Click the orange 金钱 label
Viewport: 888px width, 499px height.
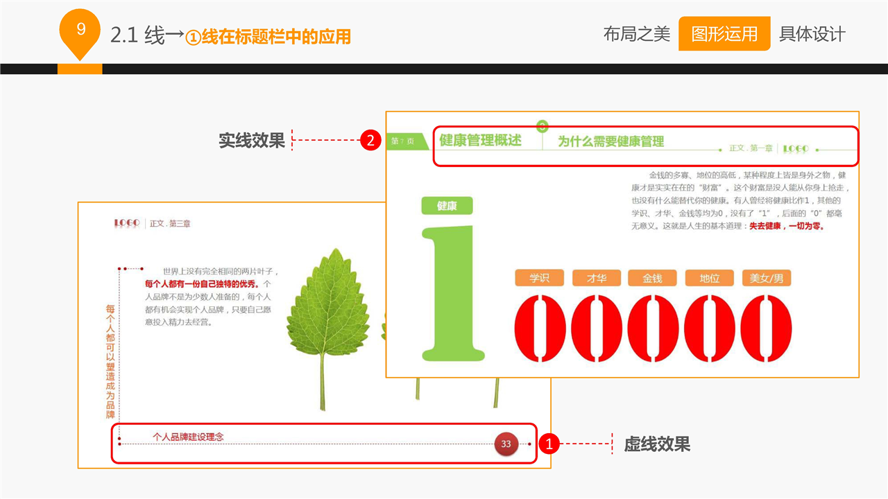[652, 278]
